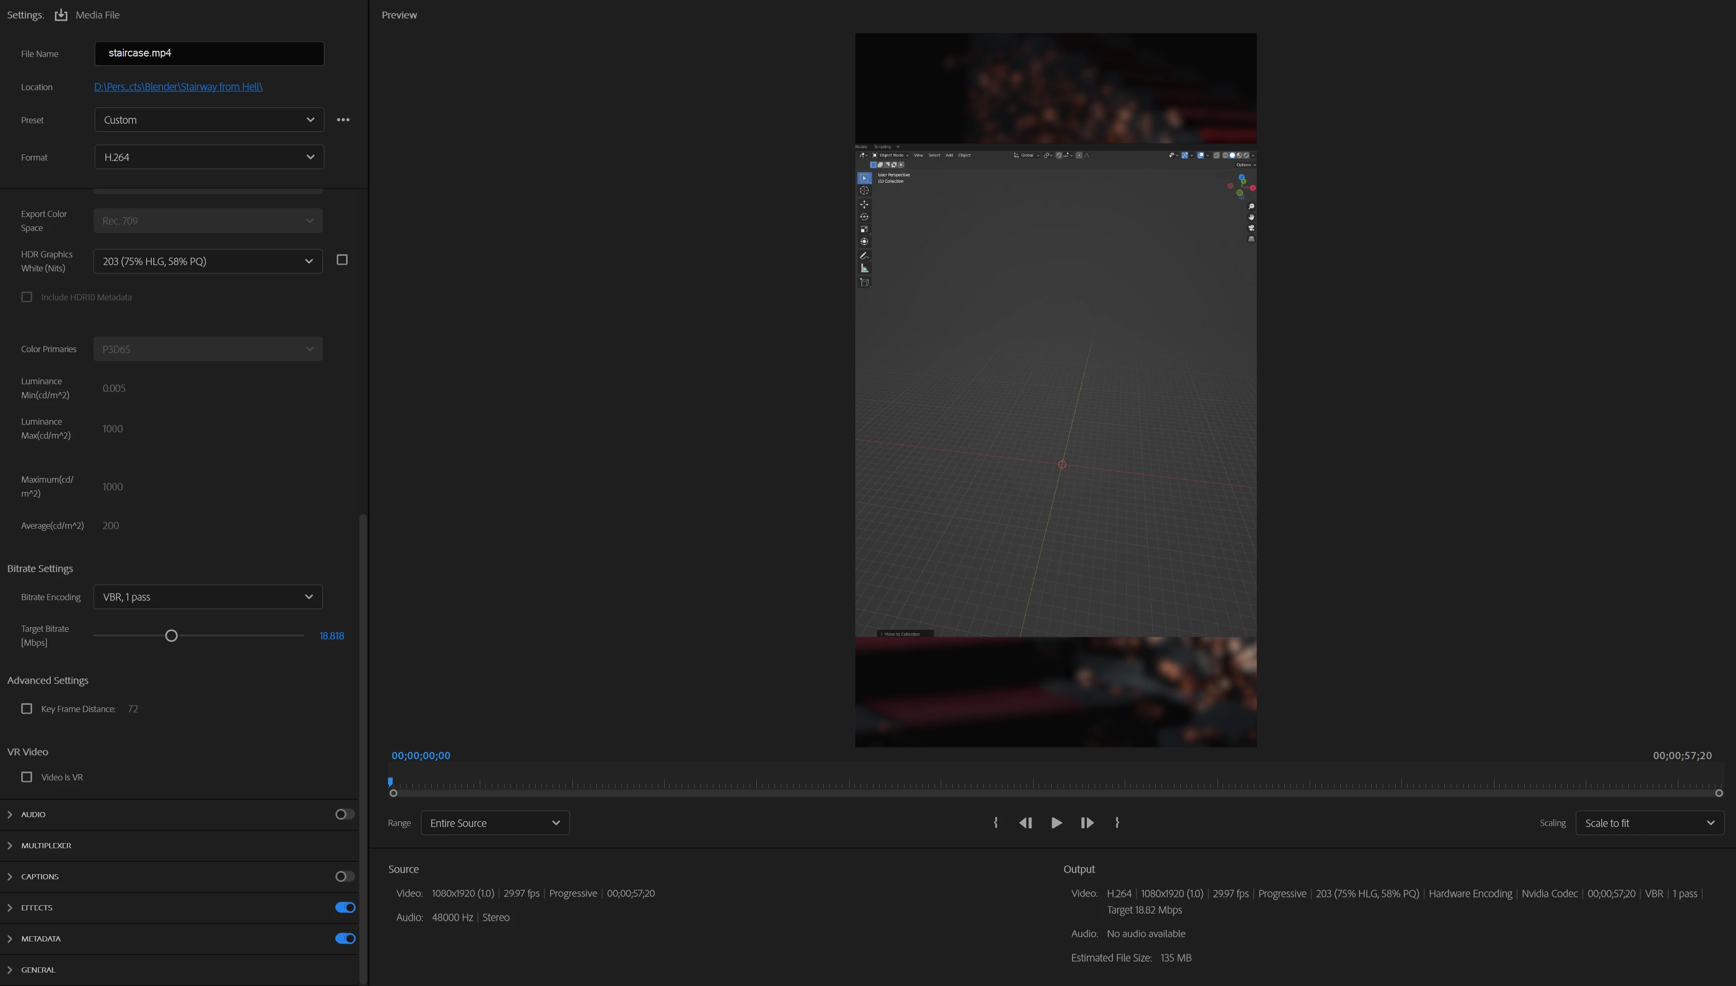Check the Video Is VR option

(x=26, y=777)
